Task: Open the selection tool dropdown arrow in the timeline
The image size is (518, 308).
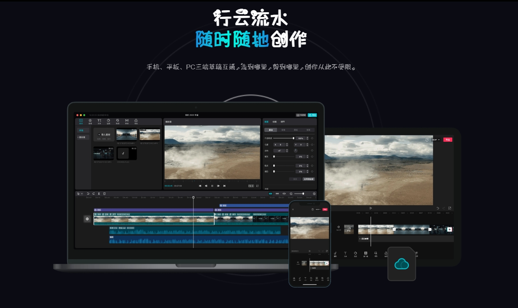Action: (81, 193)
